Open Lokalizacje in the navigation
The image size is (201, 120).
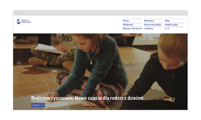[149, 28]
